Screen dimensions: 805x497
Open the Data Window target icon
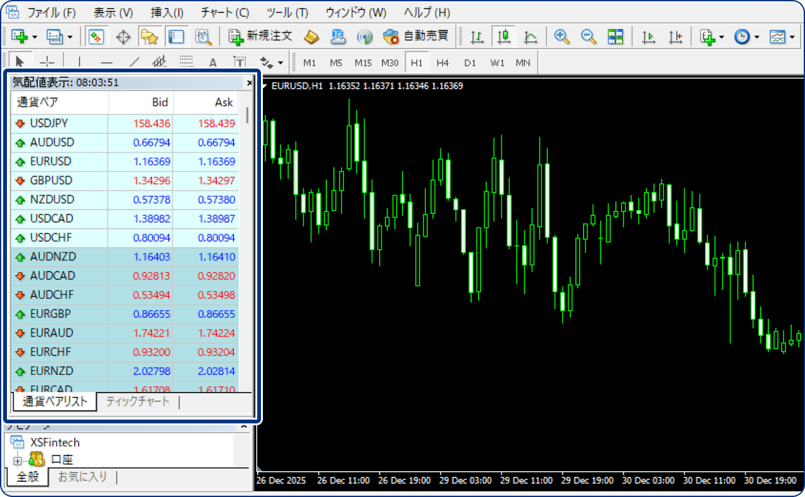click(123, 36)
